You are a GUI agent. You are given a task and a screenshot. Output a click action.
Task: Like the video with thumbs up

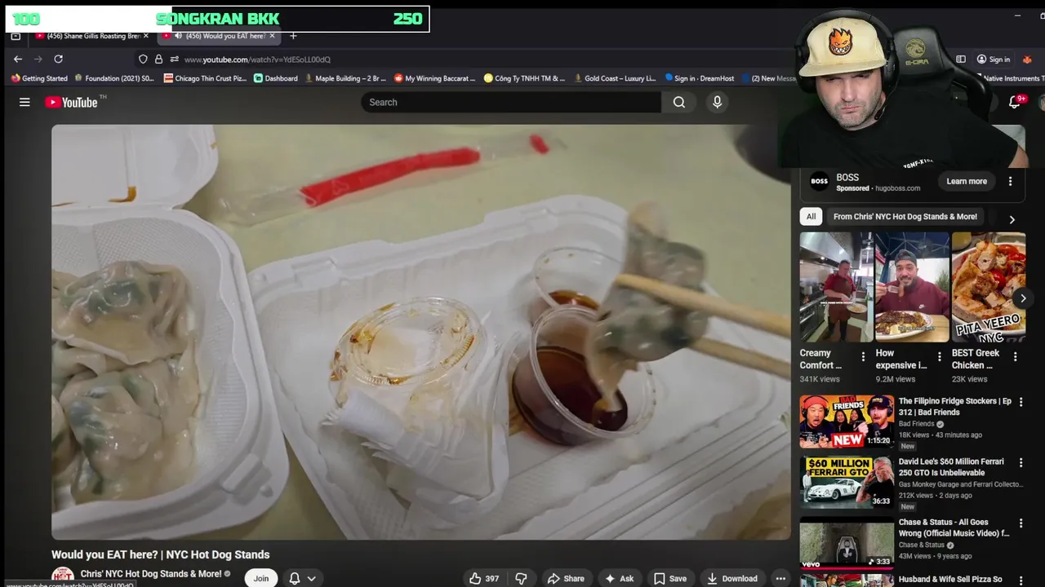[x=484, y=578]
